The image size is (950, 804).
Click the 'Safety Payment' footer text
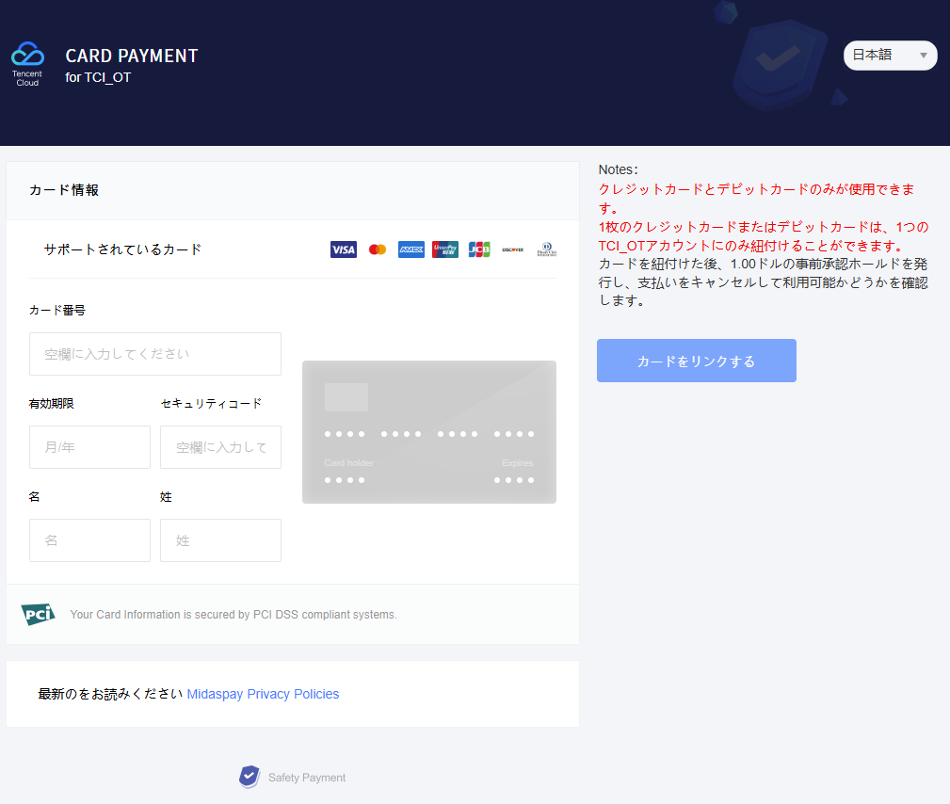pos(307,778)
